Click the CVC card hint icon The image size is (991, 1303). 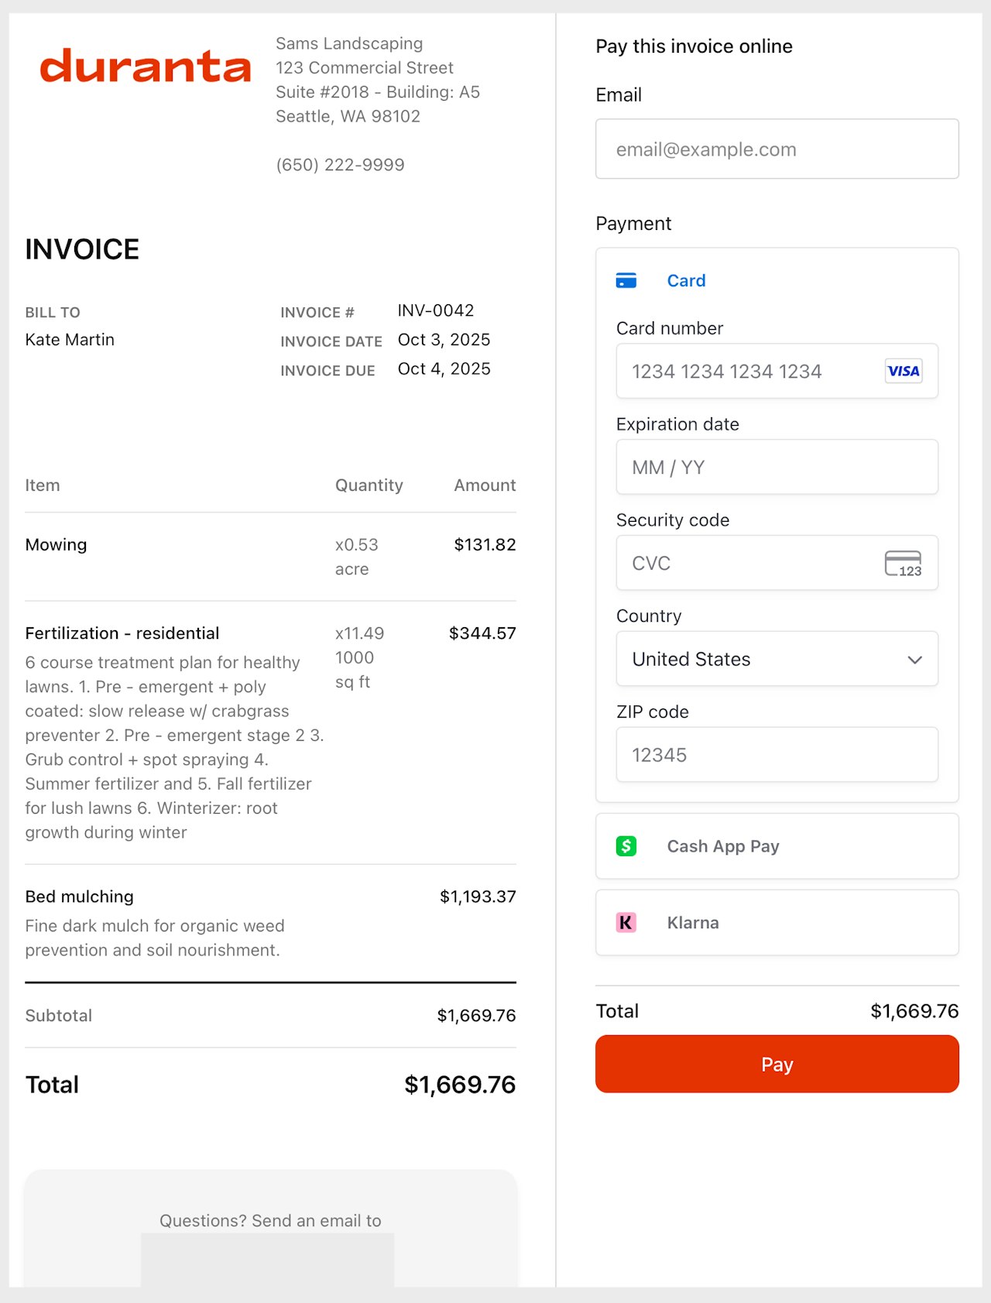tap(903, 564)
